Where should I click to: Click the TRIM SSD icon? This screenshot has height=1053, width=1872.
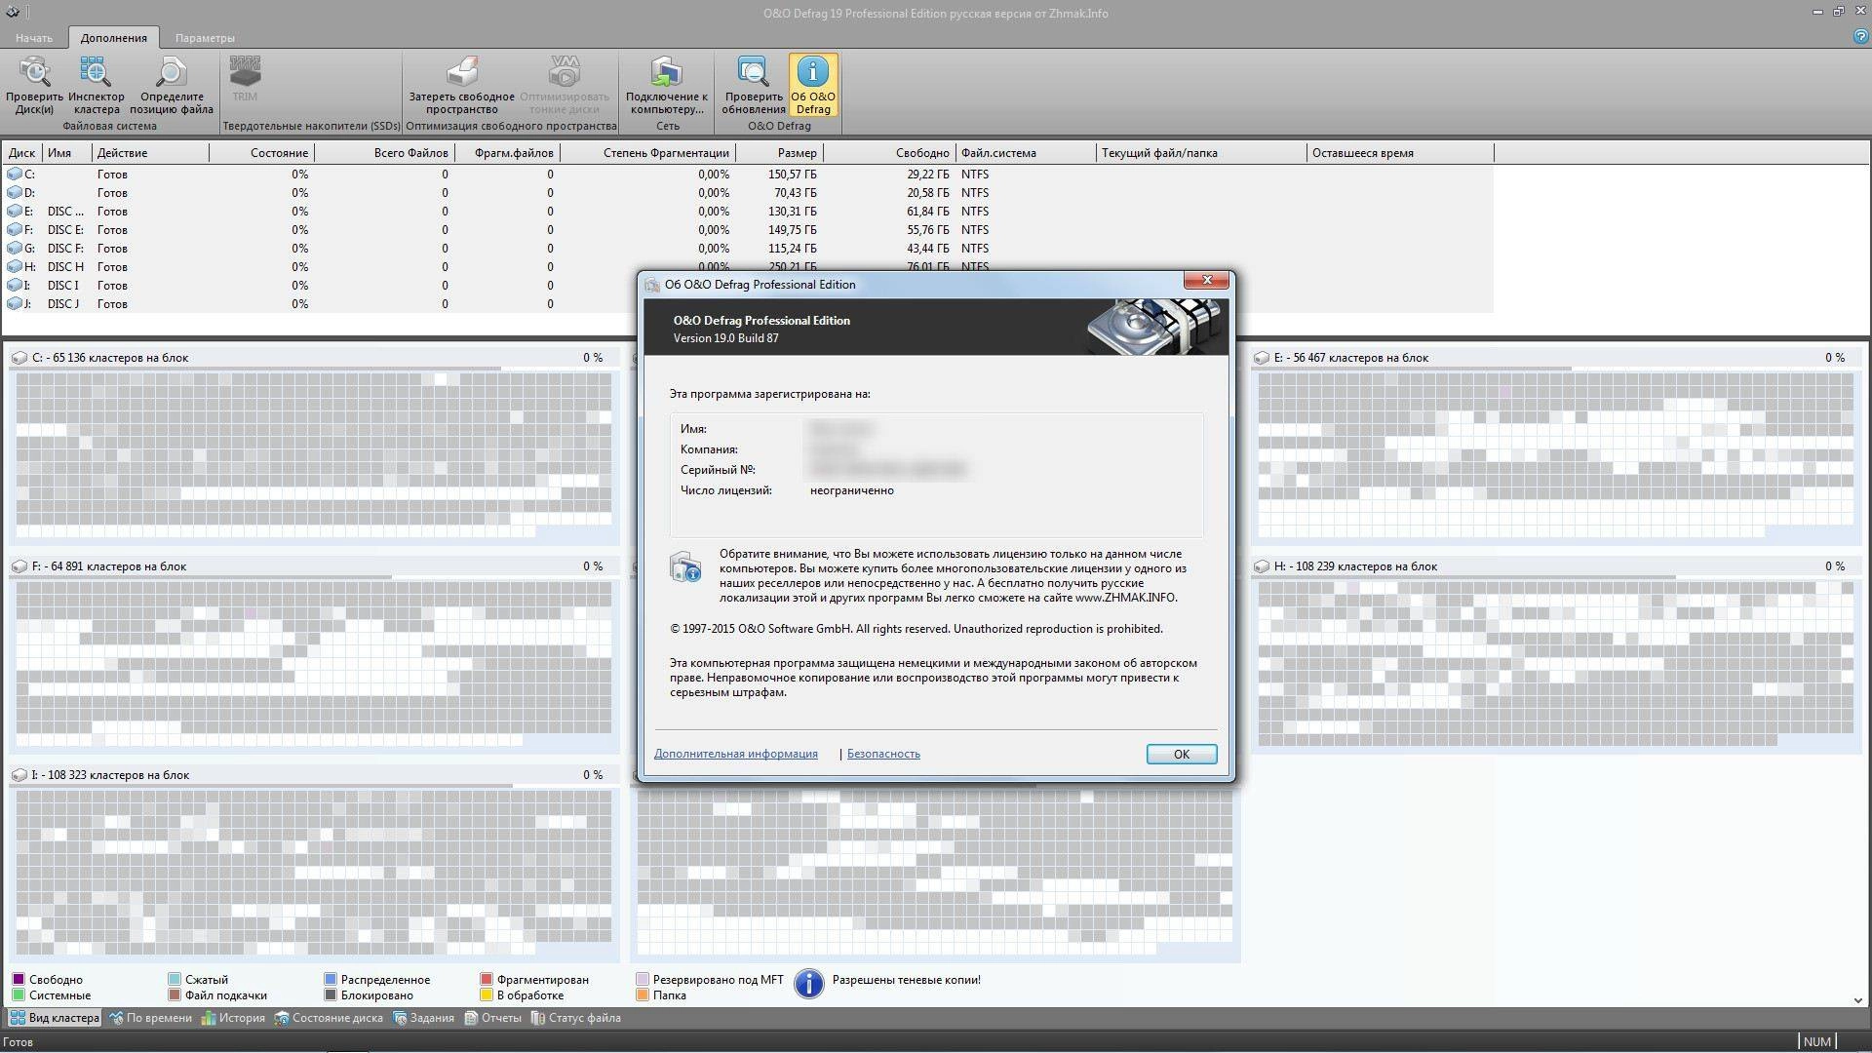tap(245, 79)
